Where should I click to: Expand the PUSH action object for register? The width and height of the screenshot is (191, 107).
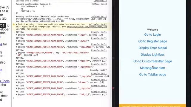point(17,61)
